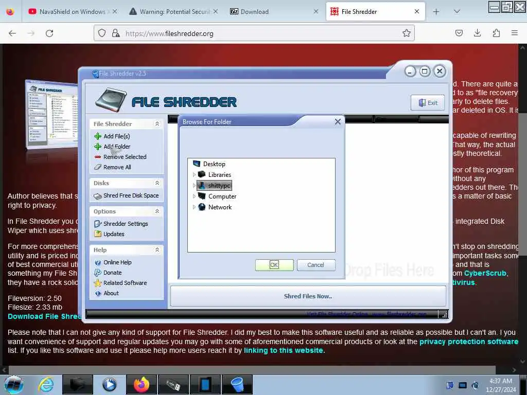View site security padlock info
The image size is (527, 395).
coord(116,33)
